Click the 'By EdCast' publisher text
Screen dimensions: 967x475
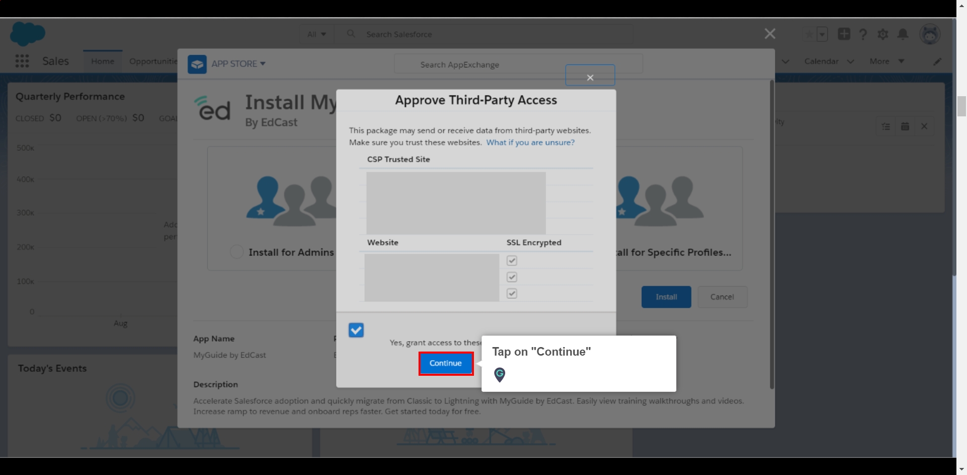(x=271, y=122)
